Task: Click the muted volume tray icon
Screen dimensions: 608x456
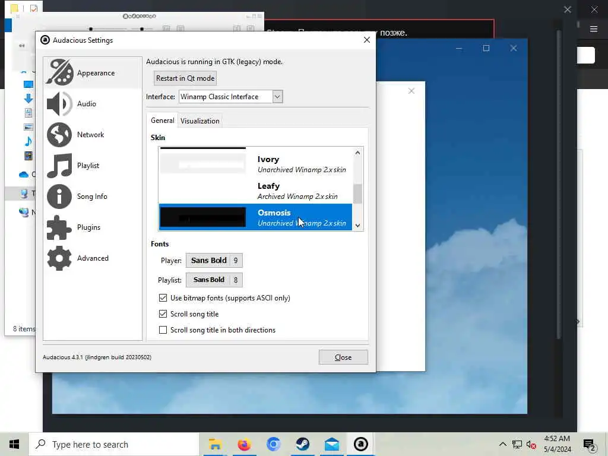Action: click(x=531, y=445)
